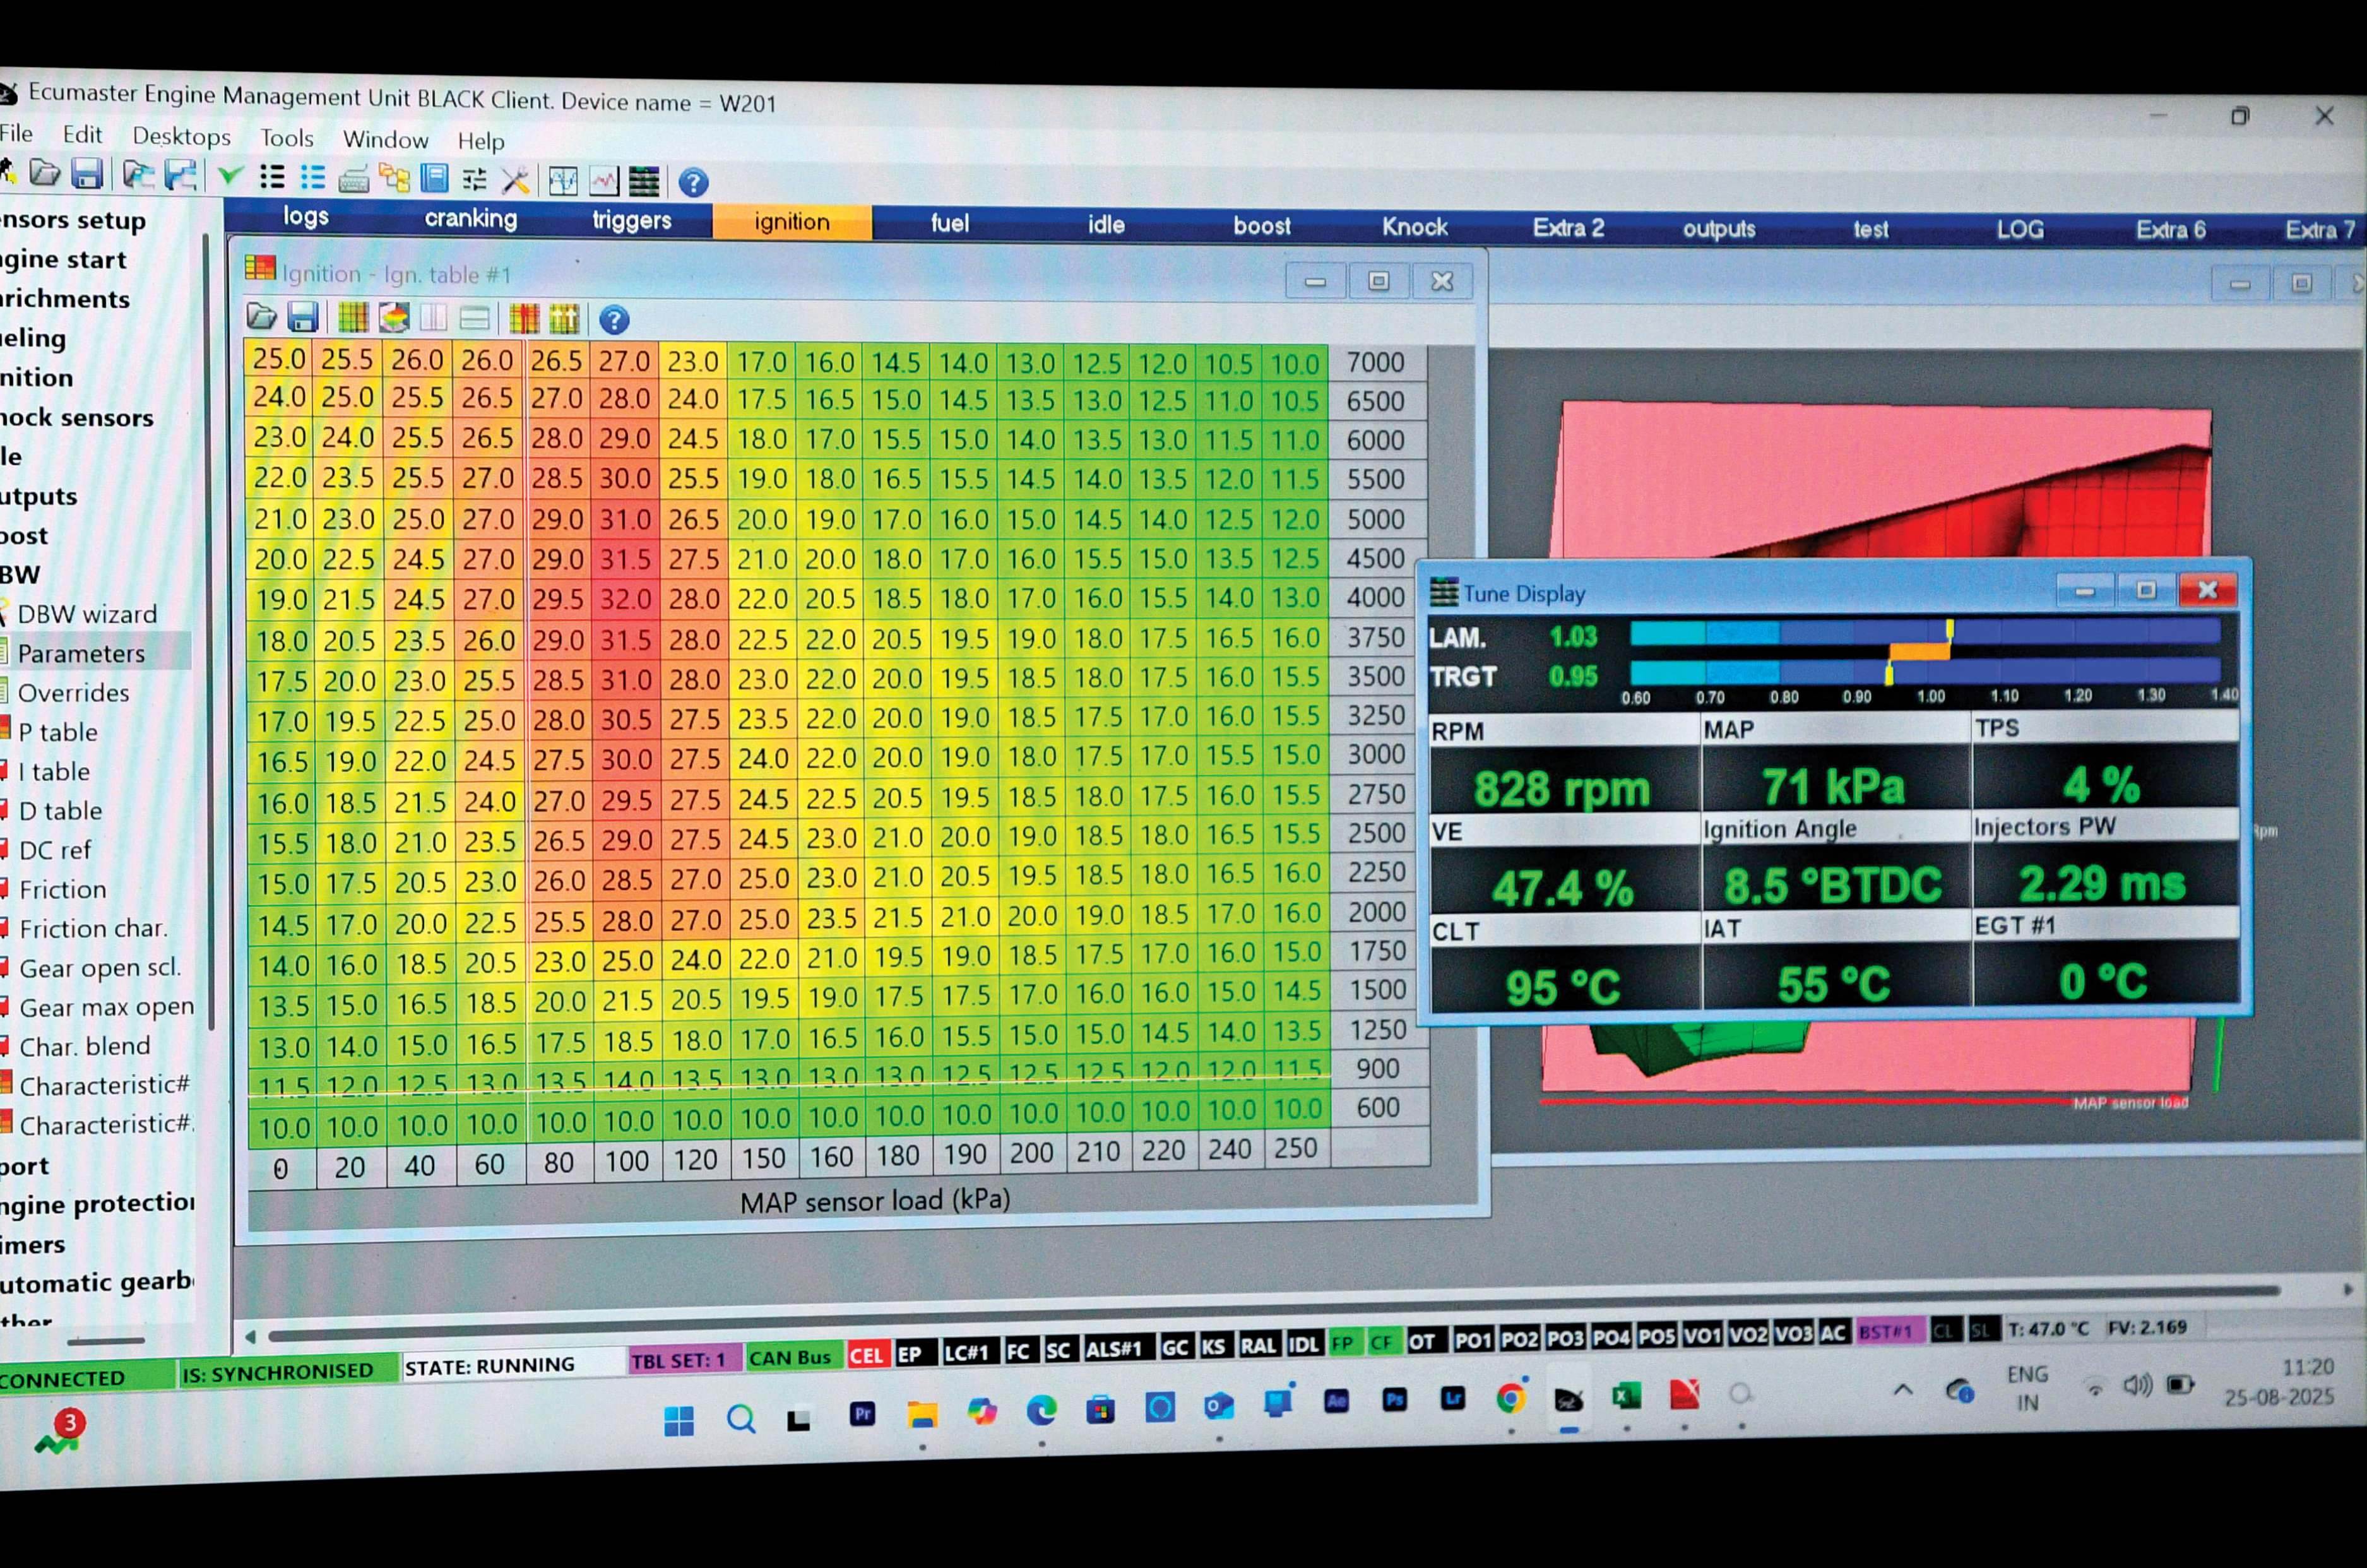This screenshot has height=1568, width=2367.
Task: Select the DBW wizard entry
Action: [x=87, y=614]
